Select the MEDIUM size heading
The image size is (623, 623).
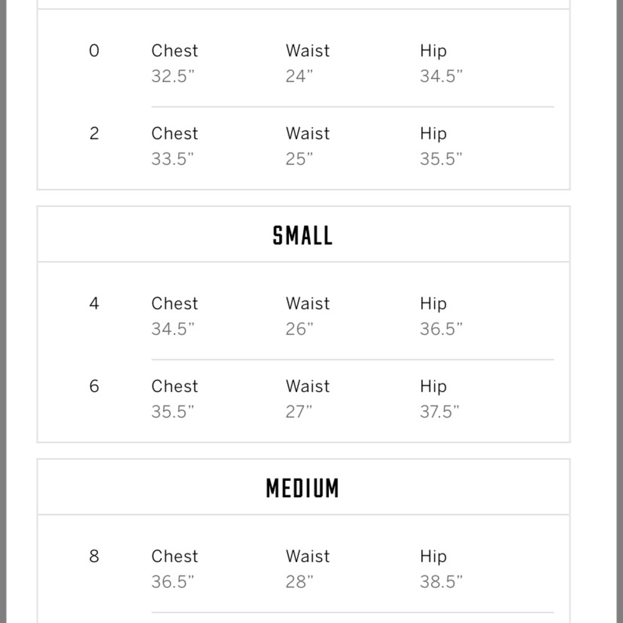[x=303, y=488]
